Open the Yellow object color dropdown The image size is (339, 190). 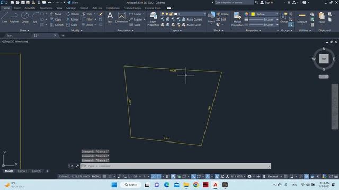coord(264,14)
